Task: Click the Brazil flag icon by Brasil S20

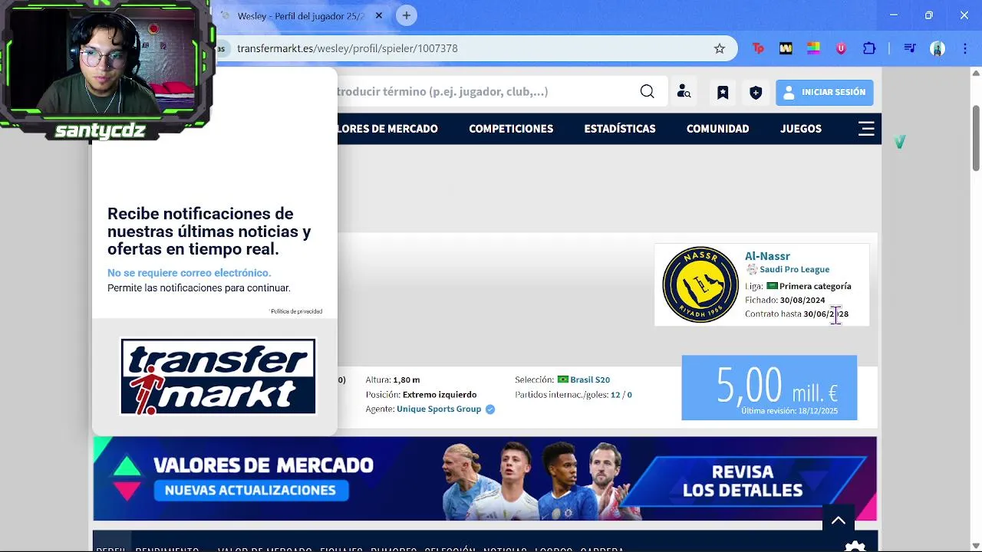Action: click(562, 379)
